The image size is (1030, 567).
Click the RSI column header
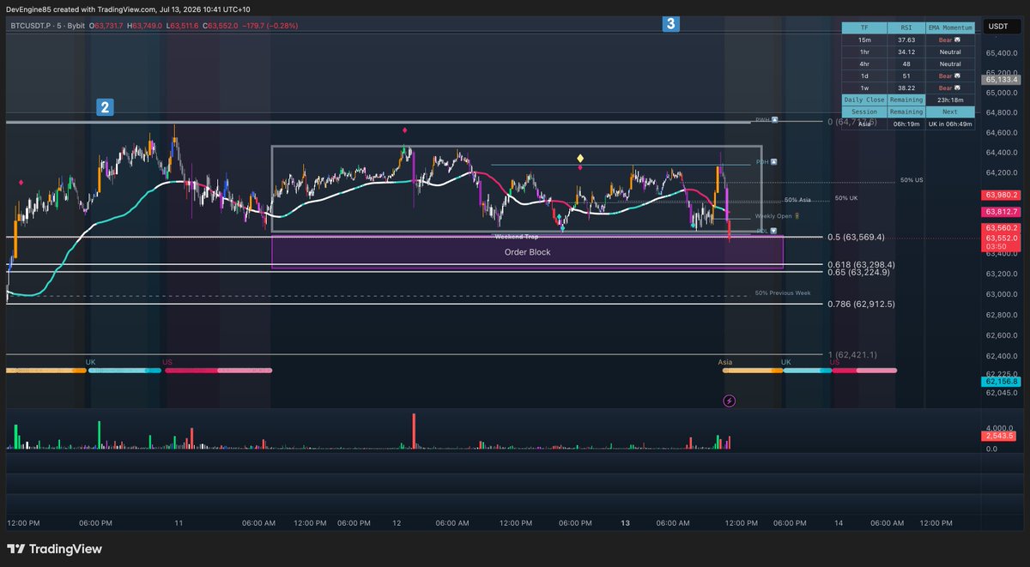(x=906, y=27)
